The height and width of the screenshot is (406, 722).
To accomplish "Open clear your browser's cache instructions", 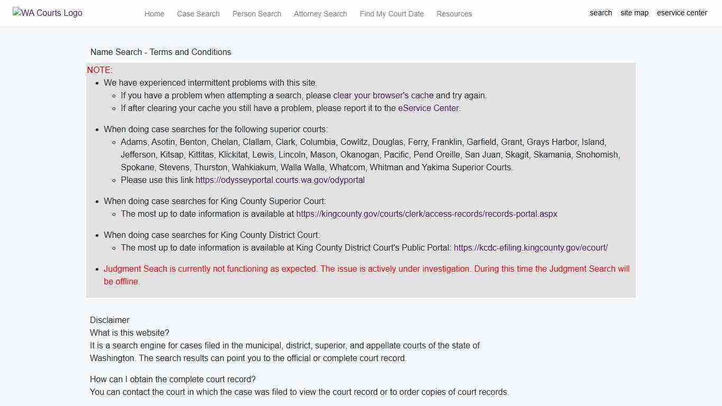I will point(383,95).
